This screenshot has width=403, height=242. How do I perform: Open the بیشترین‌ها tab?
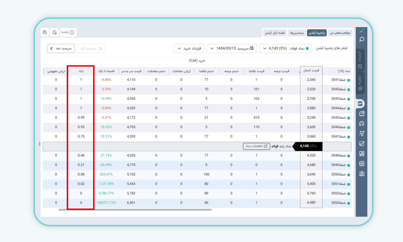click(297, 33)
